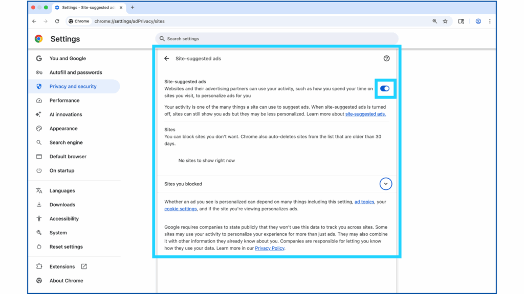Open a new tab with plus icon
The image size is (524, 294).
click(x=133, y=8)
